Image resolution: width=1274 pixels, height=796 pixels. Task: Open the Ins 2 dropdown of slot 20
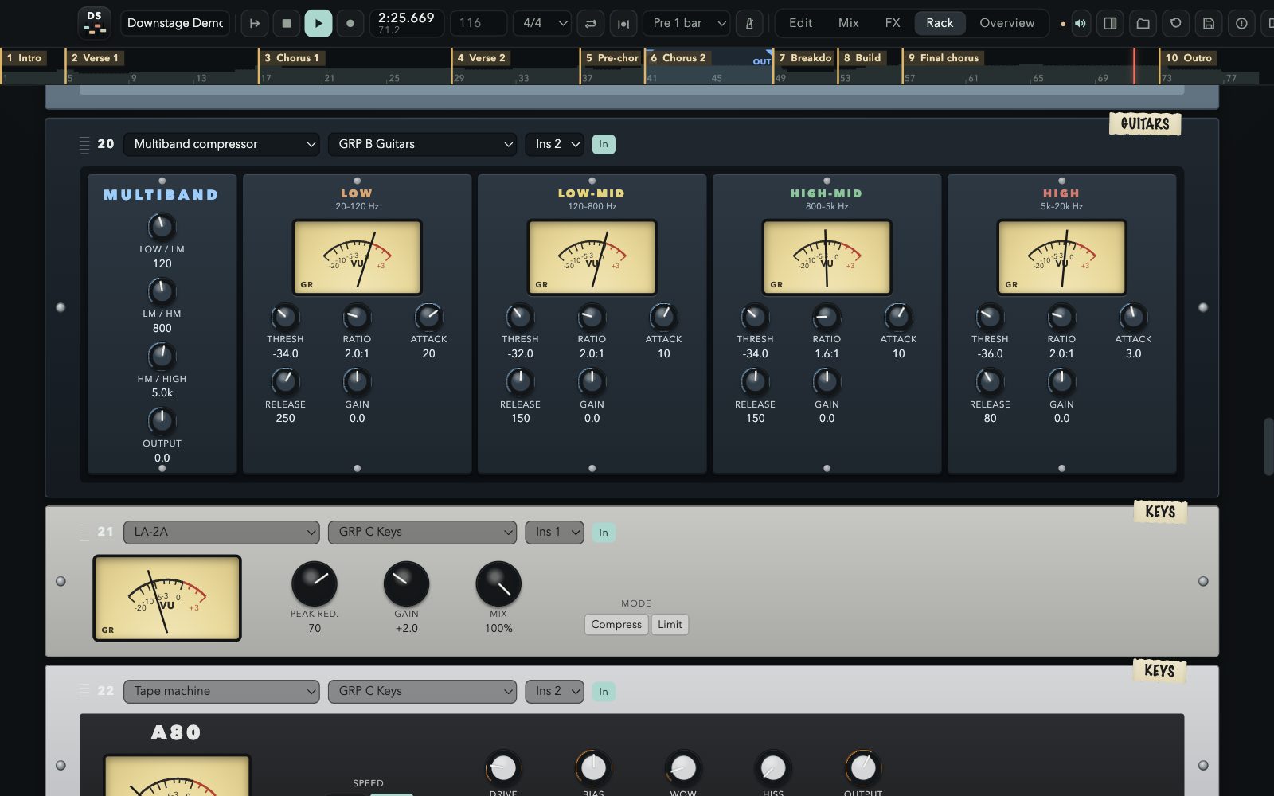tap(554, 144)
